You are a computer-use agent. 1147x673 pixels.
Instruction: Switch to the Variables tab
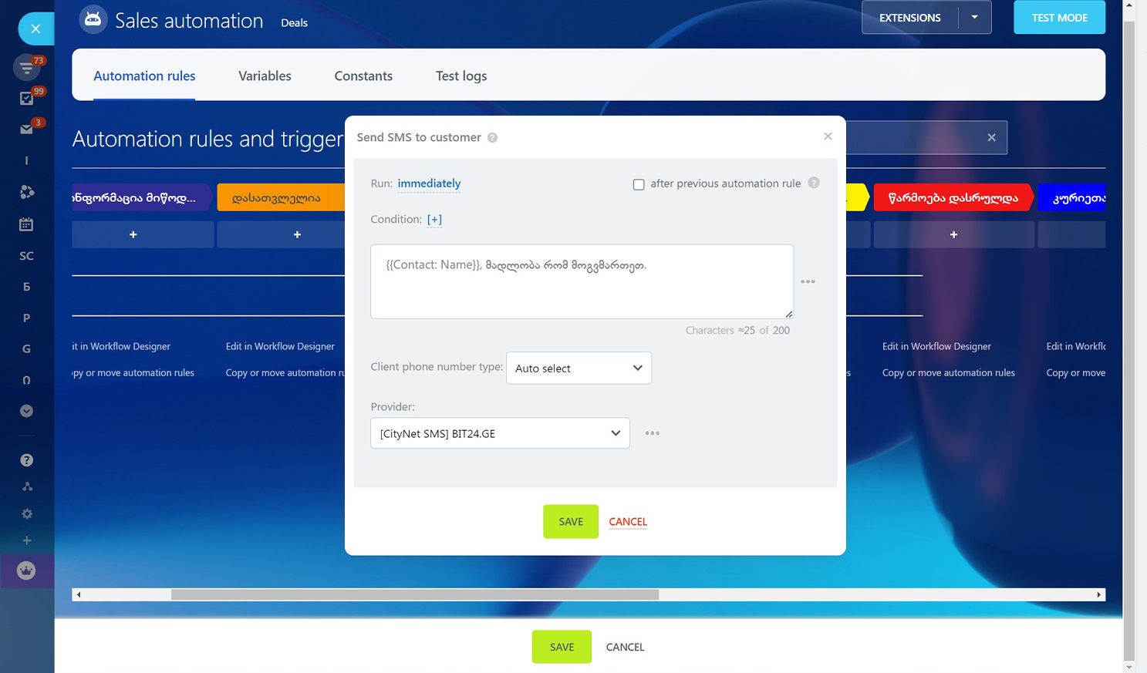pyautogui.click(x=265, y=76)
